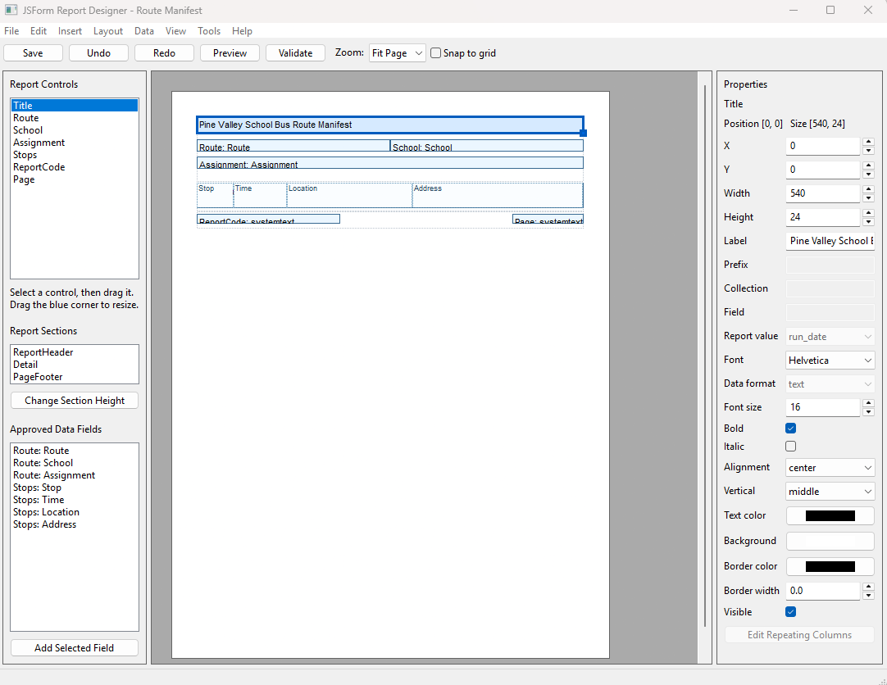Open the Layout menu

point(108,31)
